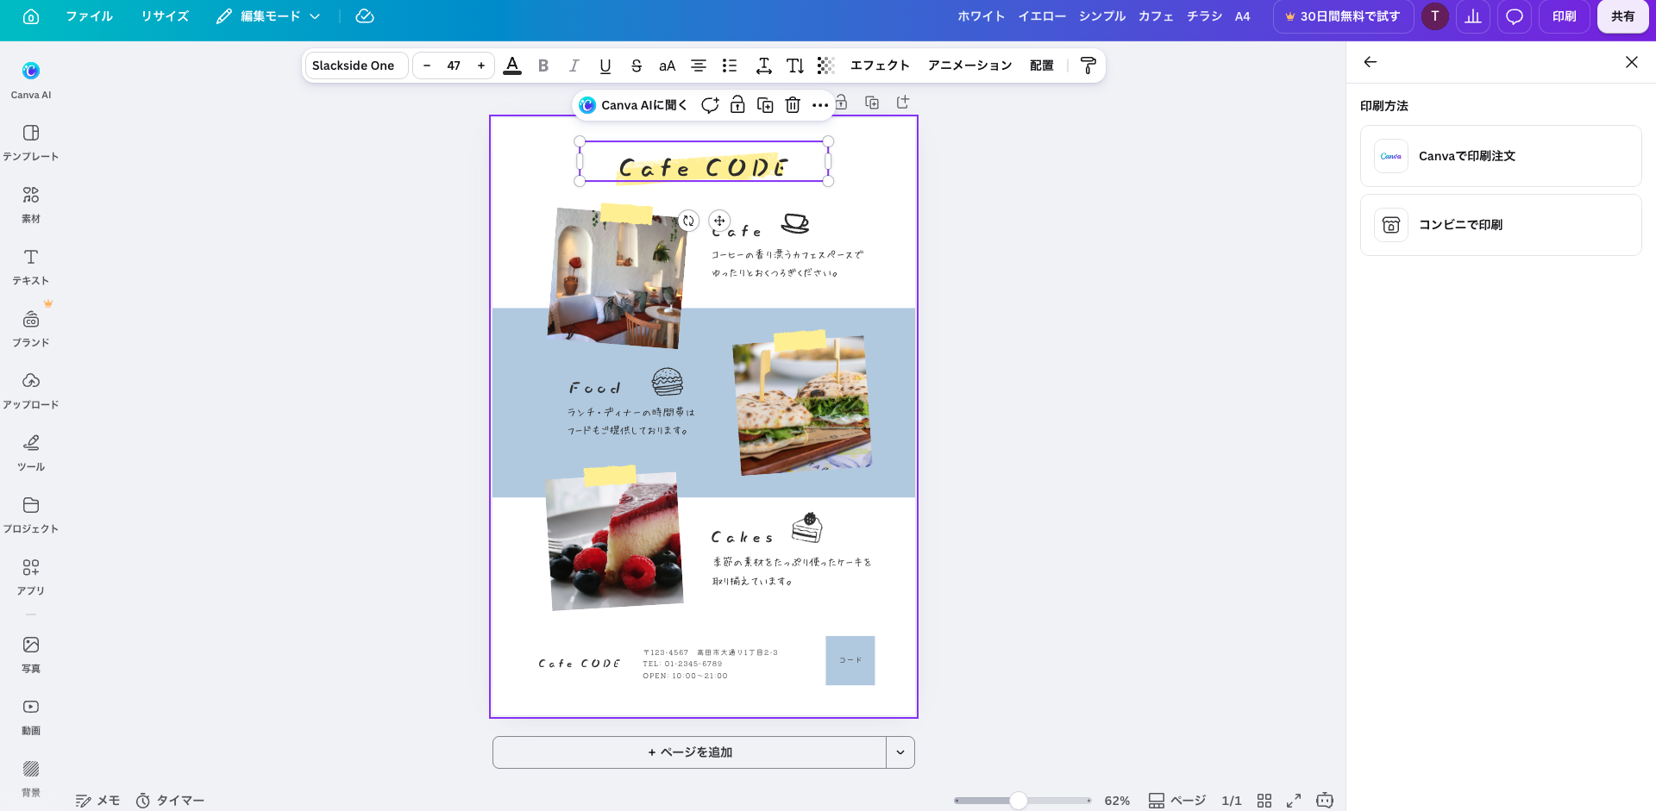
Task: Open the リサイズ menu
Action: click(165, 16)
